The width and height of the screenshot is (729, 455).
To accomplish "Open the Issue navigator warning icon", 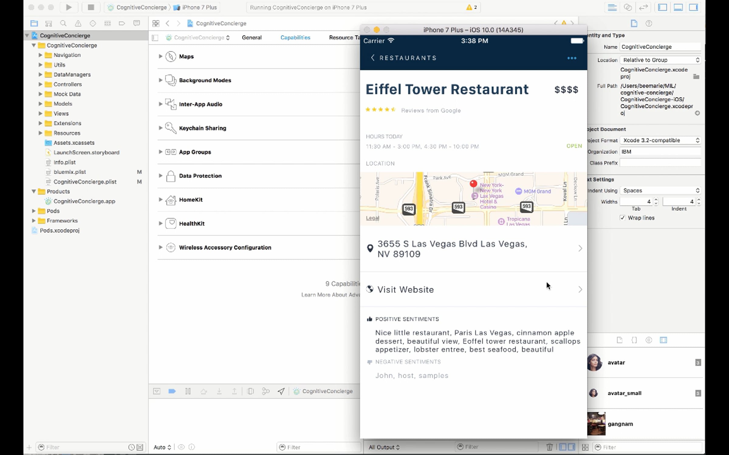I will [78, 23].
